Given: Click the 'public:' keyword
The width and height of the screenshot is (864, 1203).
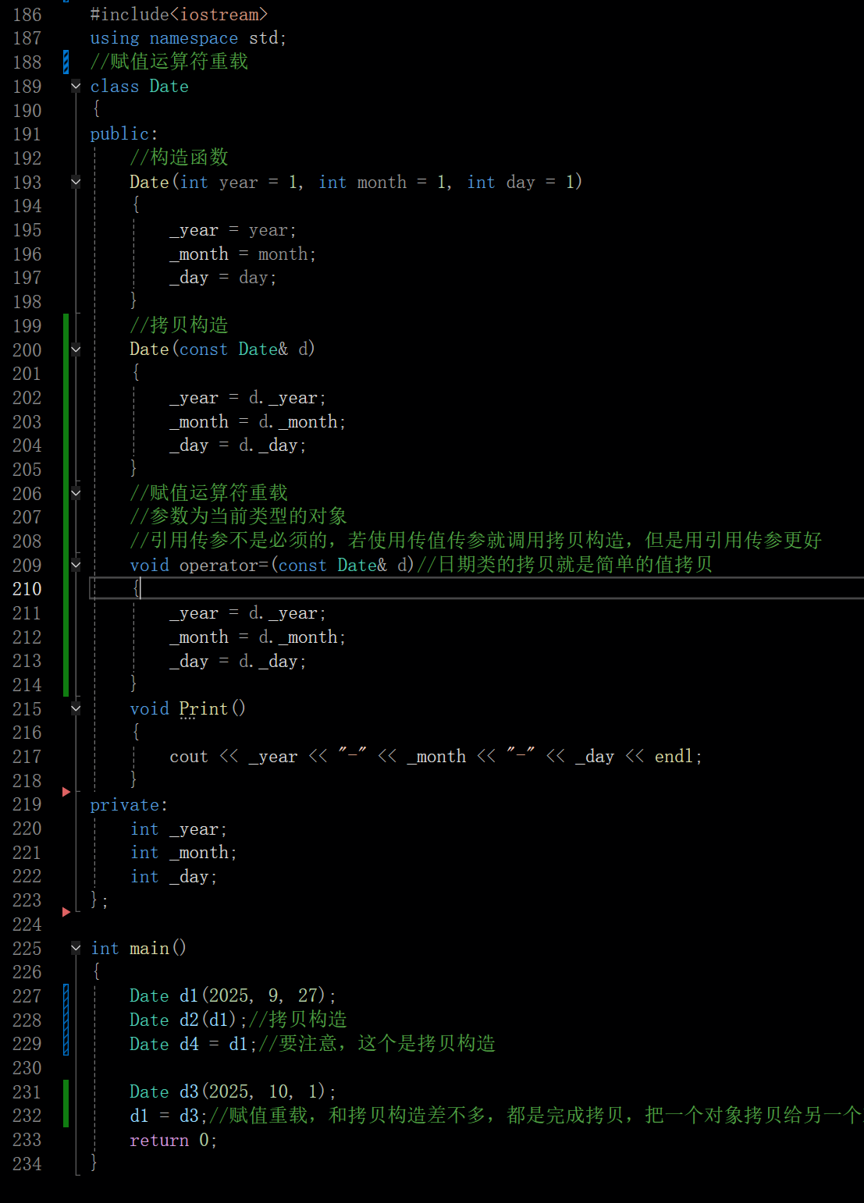Looking at the screenshot, I should coord(124,134).
